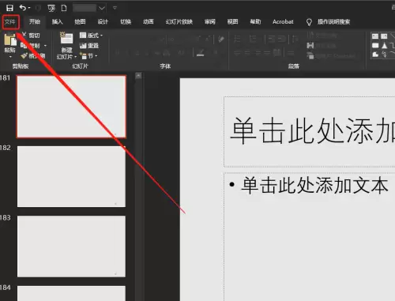Click the decrease indent icon
The height and width of the screenshot is (301, 395).
pos(272,40)
